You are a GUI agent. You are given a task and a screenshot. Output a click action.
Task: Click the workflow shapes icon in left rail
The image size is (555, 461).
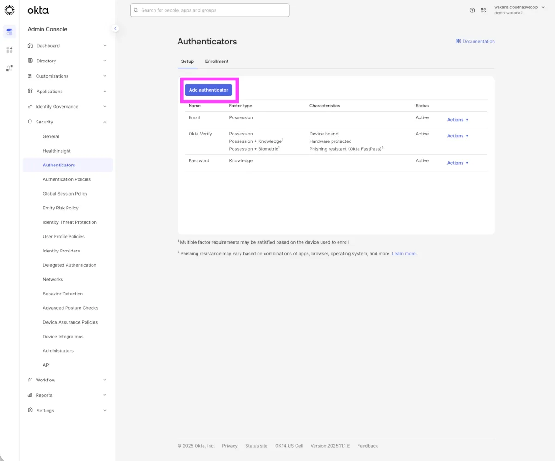pos(9,68)
